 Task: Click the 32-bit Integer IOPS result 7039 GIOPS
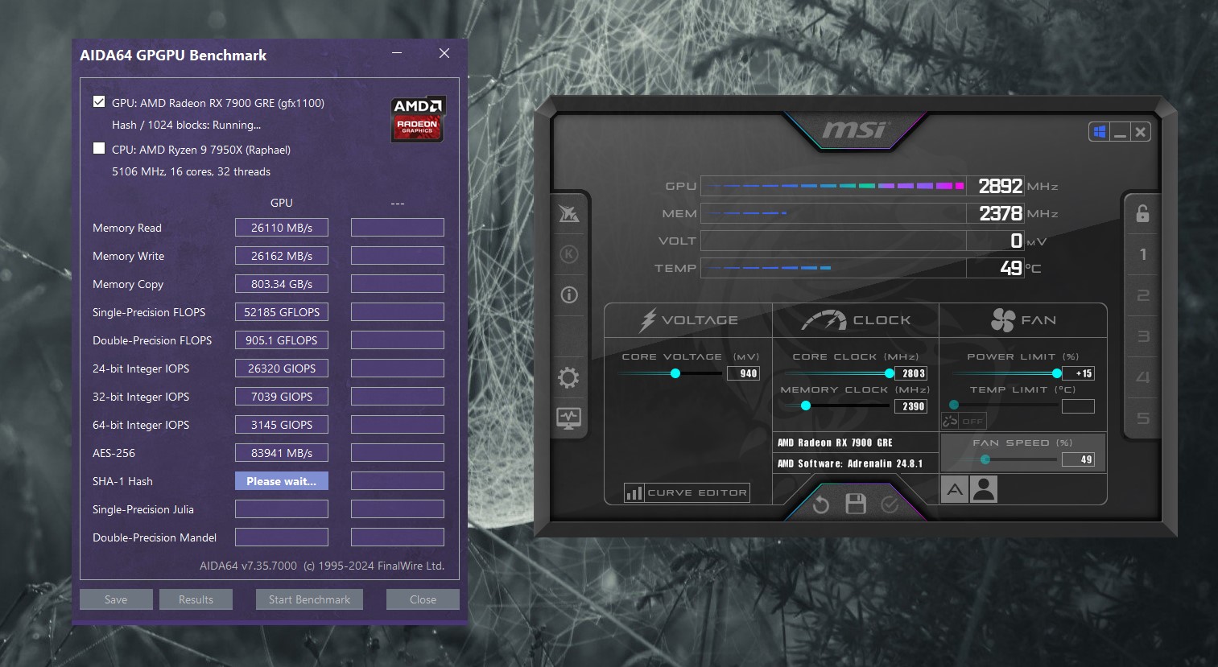pyautogui.click(x=282, y=397)
